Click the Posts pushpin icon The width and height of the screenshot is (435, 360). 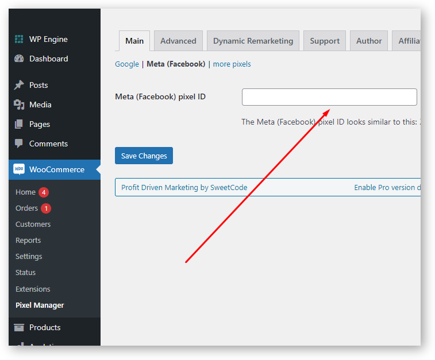click(x=19, y=85)
